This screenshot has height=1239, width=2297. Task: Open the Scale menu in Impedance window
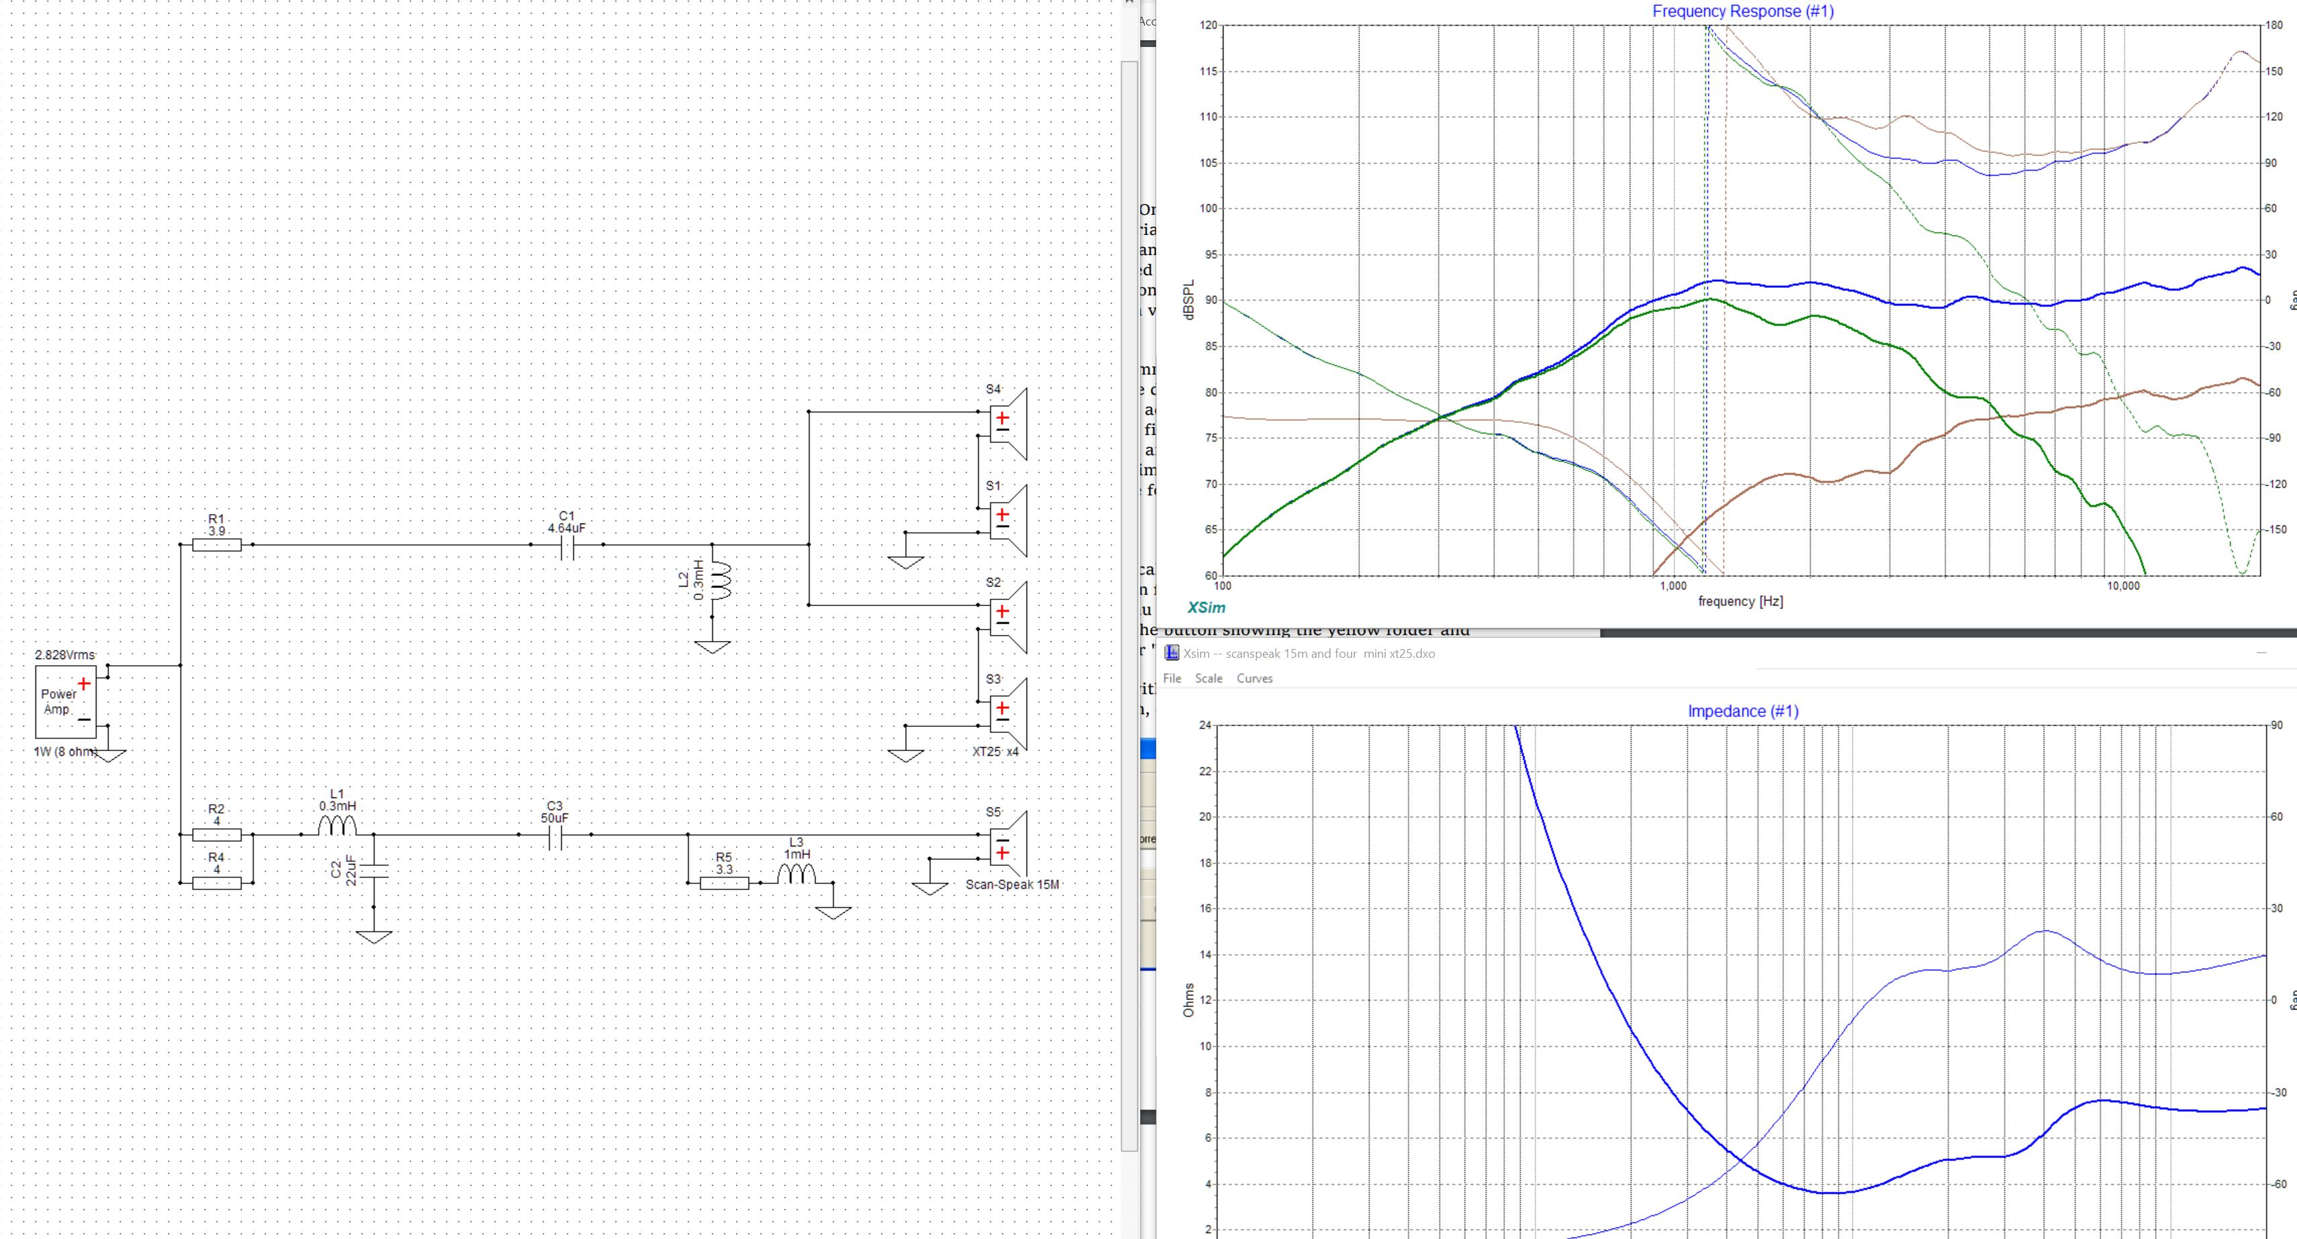(1208, 679)
